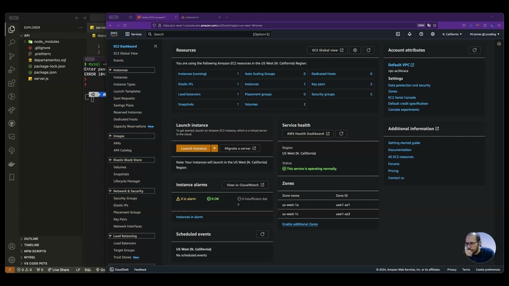Open Source Control icon in VS Code
The image size is (509, 286).
click(12, 56)
